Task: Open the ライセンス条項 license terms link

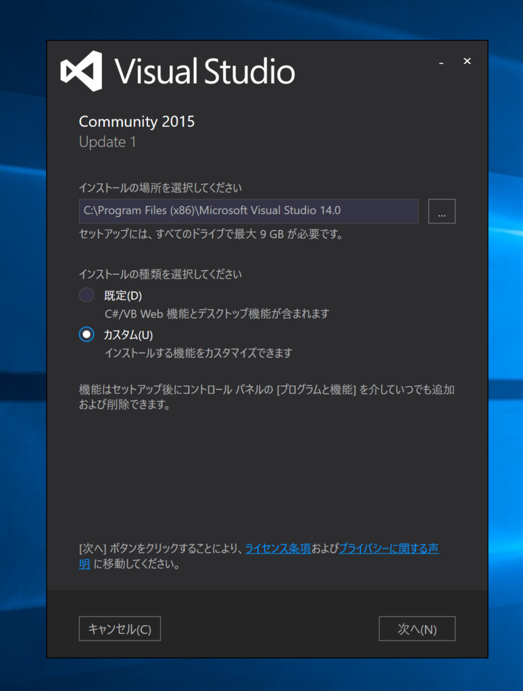Action: click(x=278, y=548)
